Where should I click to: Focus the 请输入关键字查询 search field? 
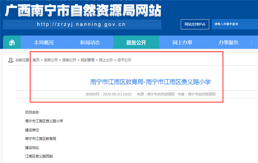coord(235,24)
